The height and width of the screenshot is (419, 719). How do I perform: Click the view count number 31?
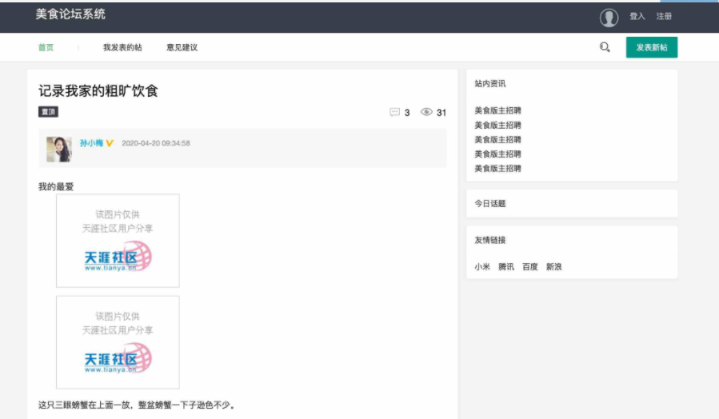coord(441,113)
